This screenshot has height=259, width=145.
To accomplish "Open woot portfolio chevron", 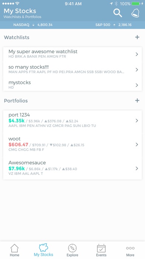I will coord(137,144).
